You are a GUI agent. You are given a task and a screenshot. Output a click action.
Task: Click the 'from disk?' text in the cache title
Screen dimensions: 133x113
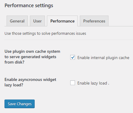click(x=14, y=62)
